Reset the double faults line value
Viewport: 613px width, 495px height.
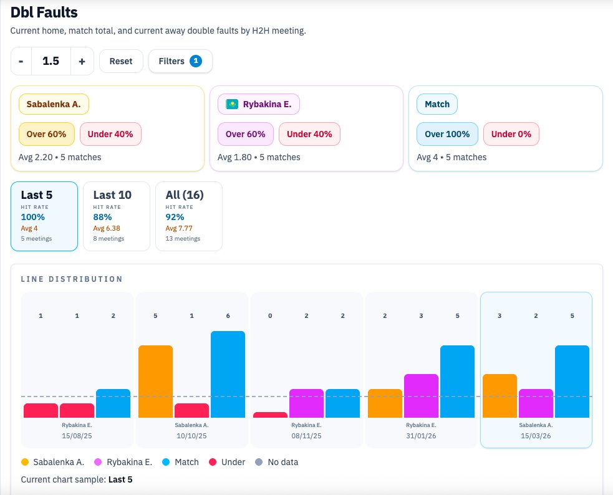(121, 61)
